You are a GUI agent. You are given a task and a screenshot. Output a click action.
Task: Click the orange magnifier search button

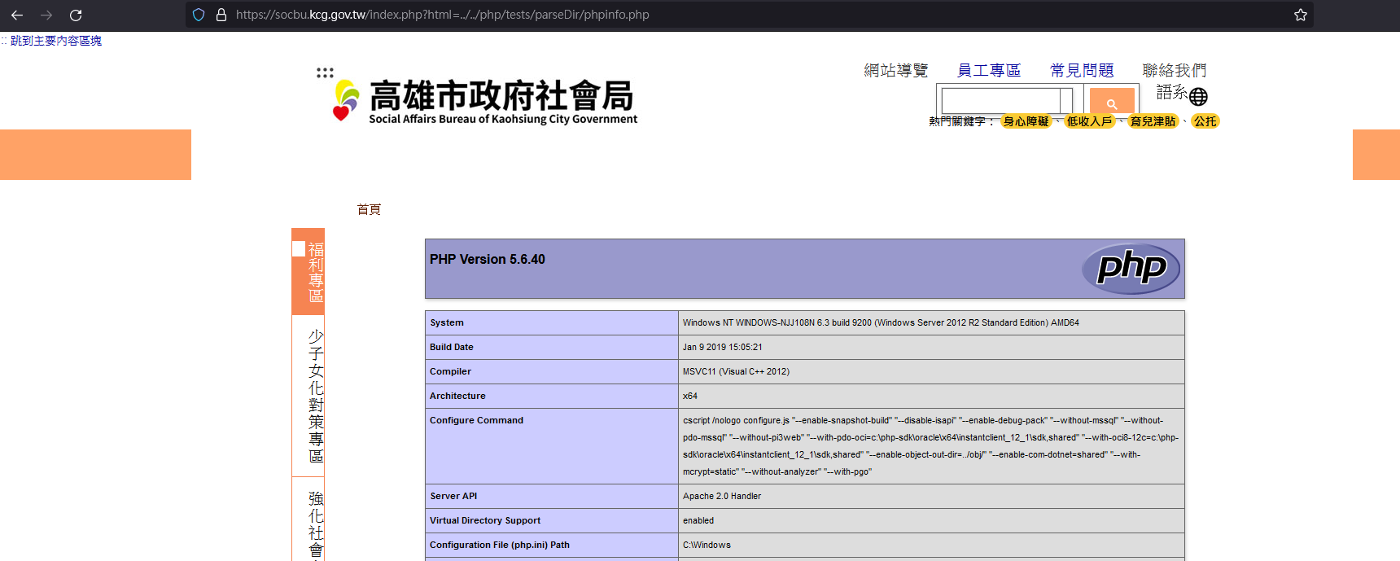coord(1112,102)
